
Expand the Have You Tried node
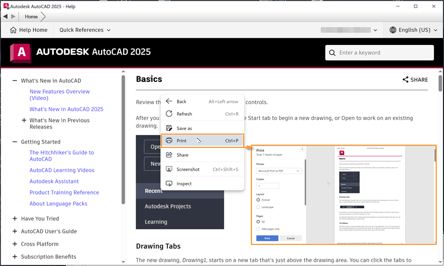point(15,218)
